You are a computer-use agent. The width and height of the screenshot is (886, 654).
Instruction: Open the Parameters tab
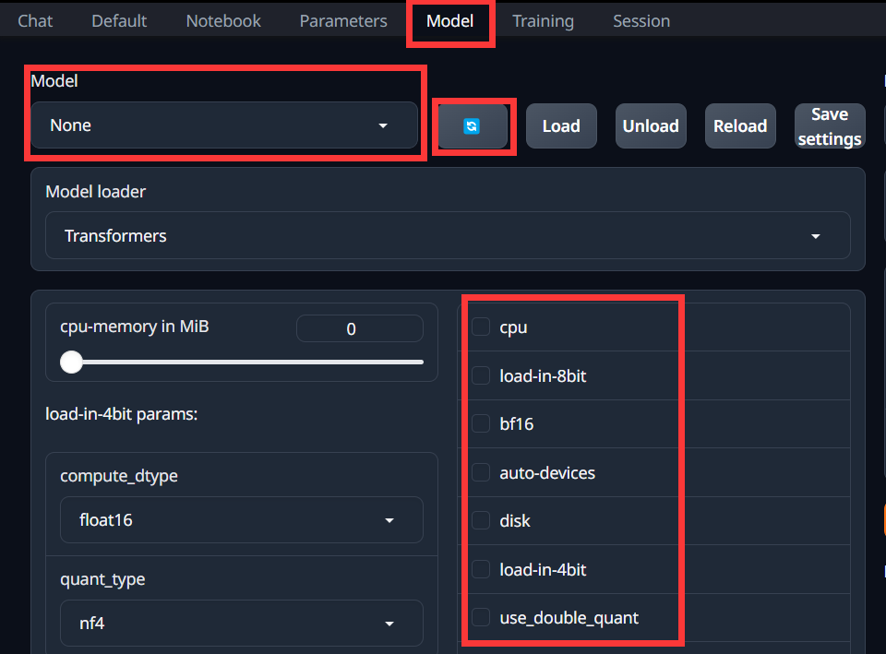pyautogui.click(x=343, y=20)
